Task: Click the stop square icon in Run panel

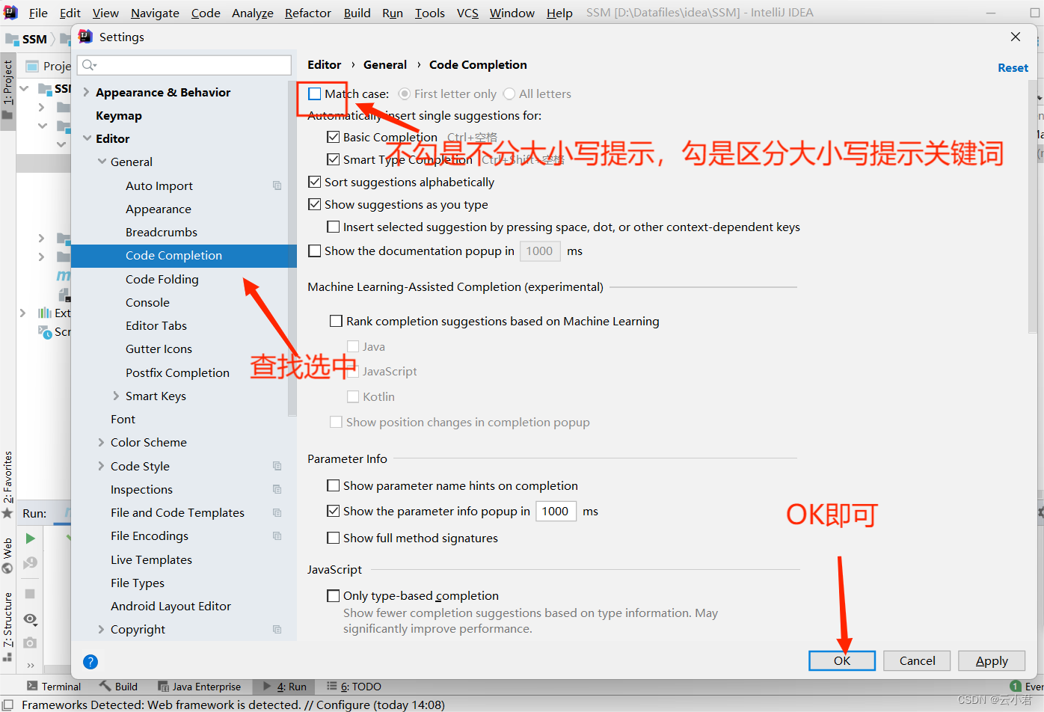Action: pos(30,594)
